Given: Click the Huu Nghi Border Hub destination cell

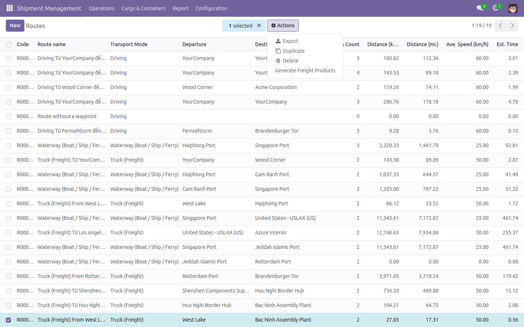Looking at the screenshot, I should [279, 291].
